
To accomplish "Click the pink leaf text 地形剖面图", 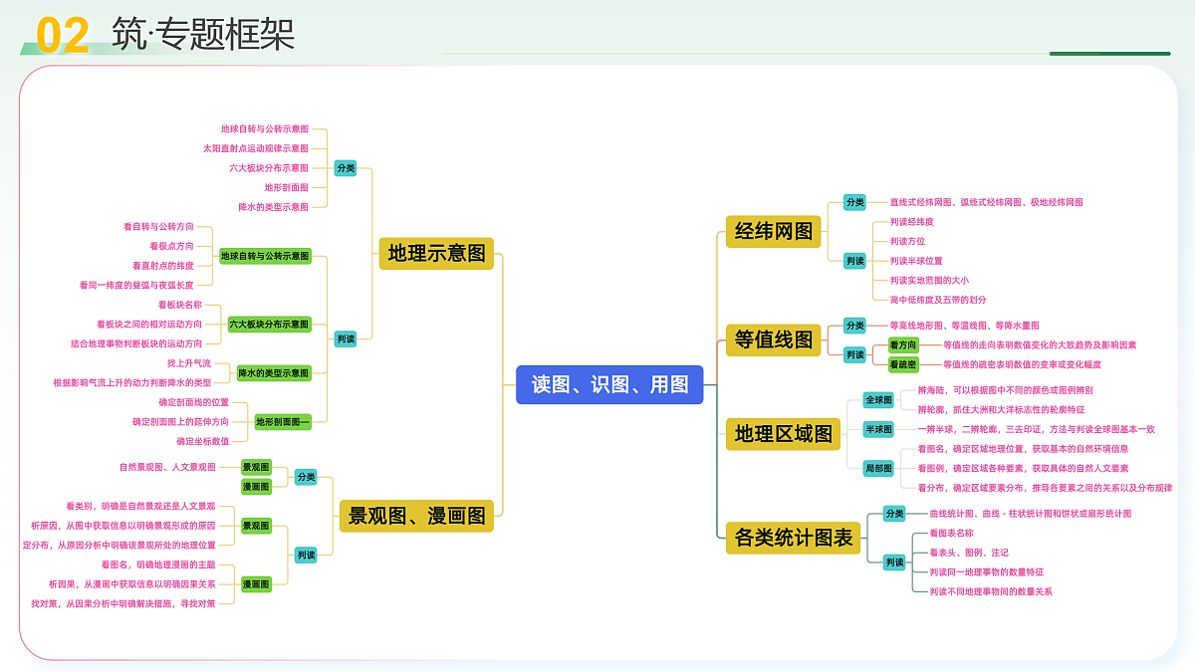I will click(287, 187).
